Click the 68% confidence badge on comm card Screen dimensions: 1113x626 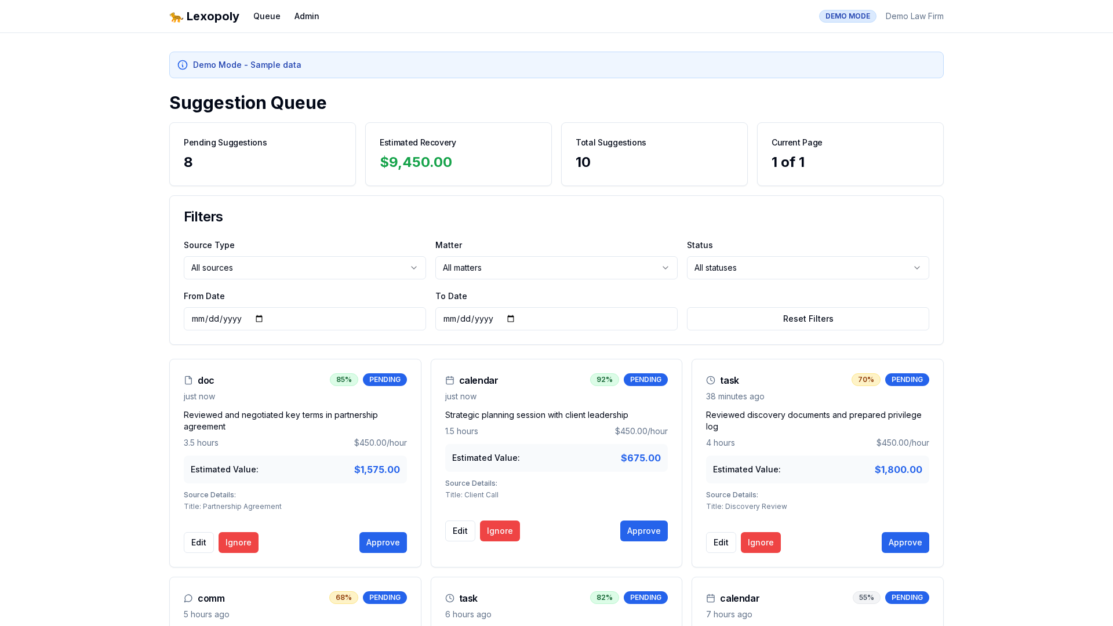pos(344,598)
